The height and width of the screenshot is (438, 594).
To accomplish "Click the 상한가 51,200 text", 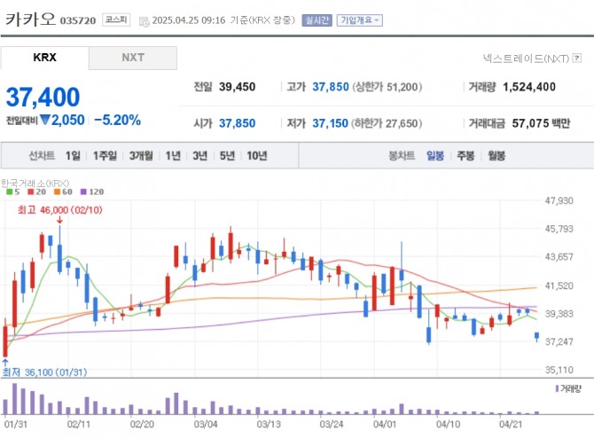I will [387, 87].
